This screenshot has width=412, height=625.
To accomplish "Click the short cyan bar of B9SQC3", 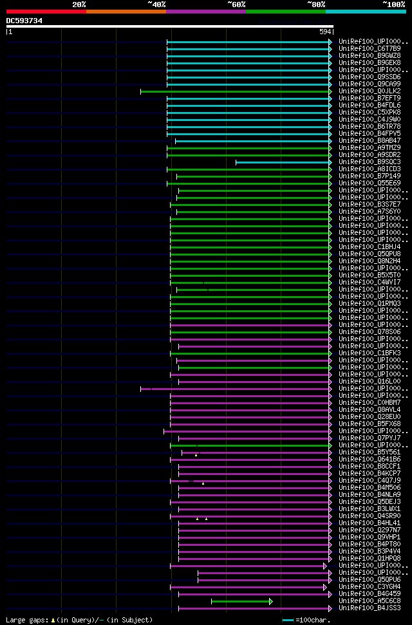I will (x=284, y=162).
